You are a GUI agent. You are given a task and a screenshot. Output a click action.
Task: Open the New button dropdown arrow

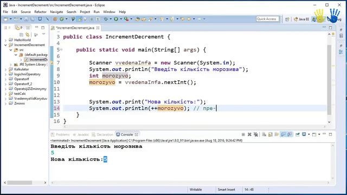(x=10, y=19)
